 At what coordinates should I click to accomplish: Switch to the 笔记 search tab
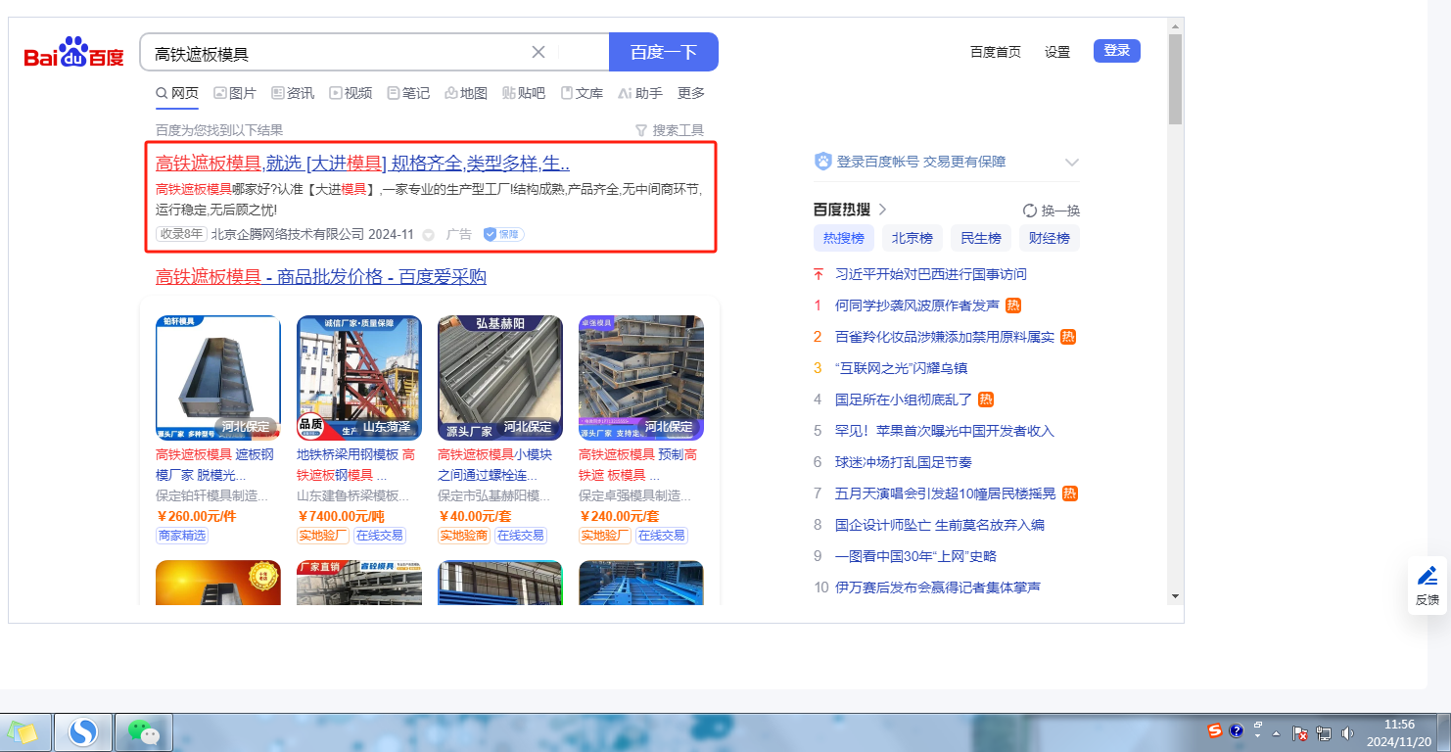(x=408, y=93)
